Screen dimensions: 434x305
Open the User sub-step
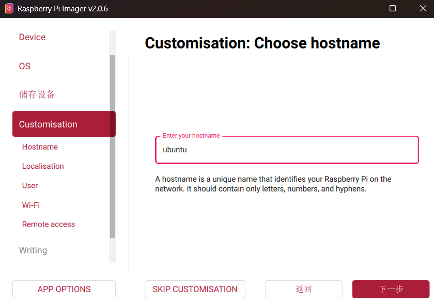[x=30, y=186]
